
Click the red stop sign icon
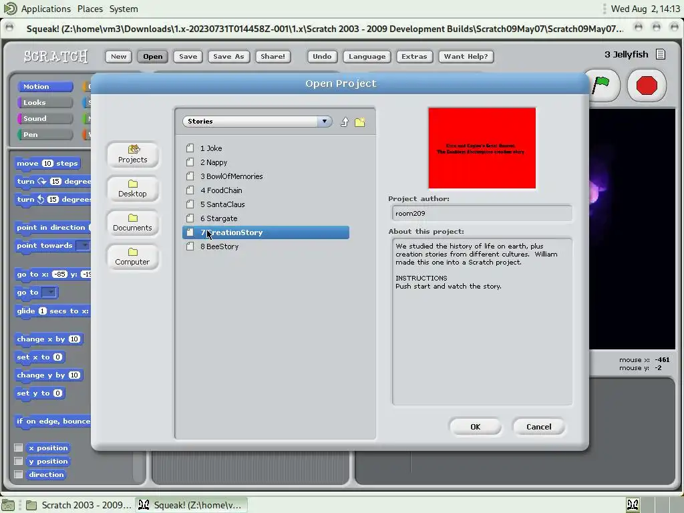tap(647, 85)
